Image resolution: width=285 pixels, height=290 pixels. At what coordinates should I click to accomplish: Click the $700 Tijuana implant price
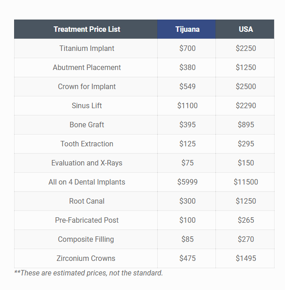click(187, 48)
